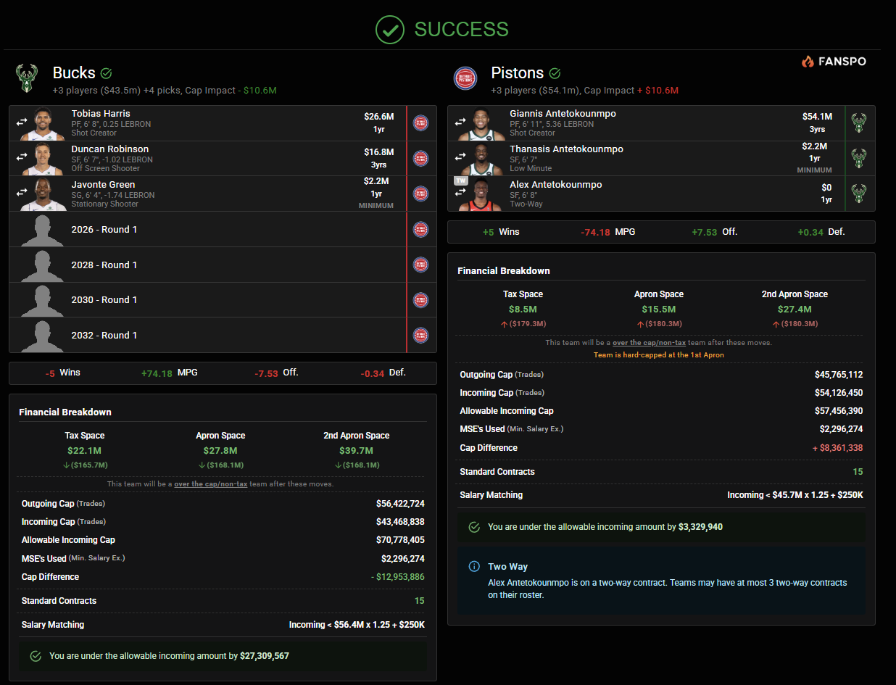Click Pistons Apron Space value $15.5M

click(658, 310)
